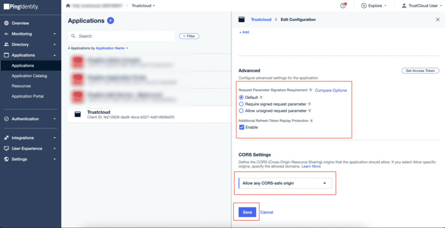Click the Authentication checkmark icon
Screen dimensions: 445x228
pos(6,119)
